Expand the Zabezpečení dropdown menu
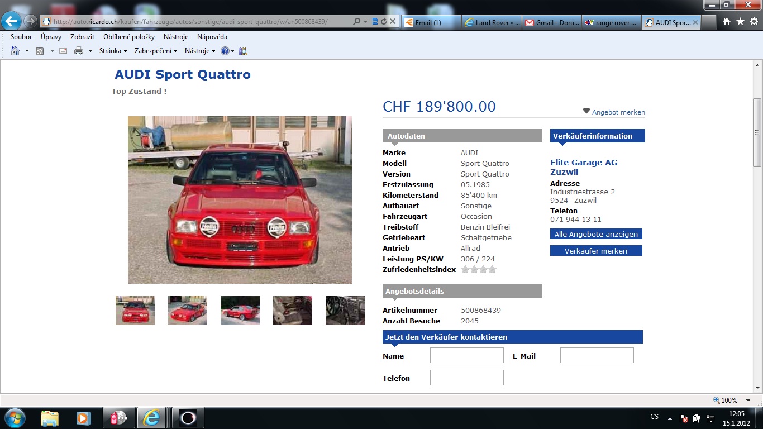This screenshot has width=763, height=429. (156, 51)
